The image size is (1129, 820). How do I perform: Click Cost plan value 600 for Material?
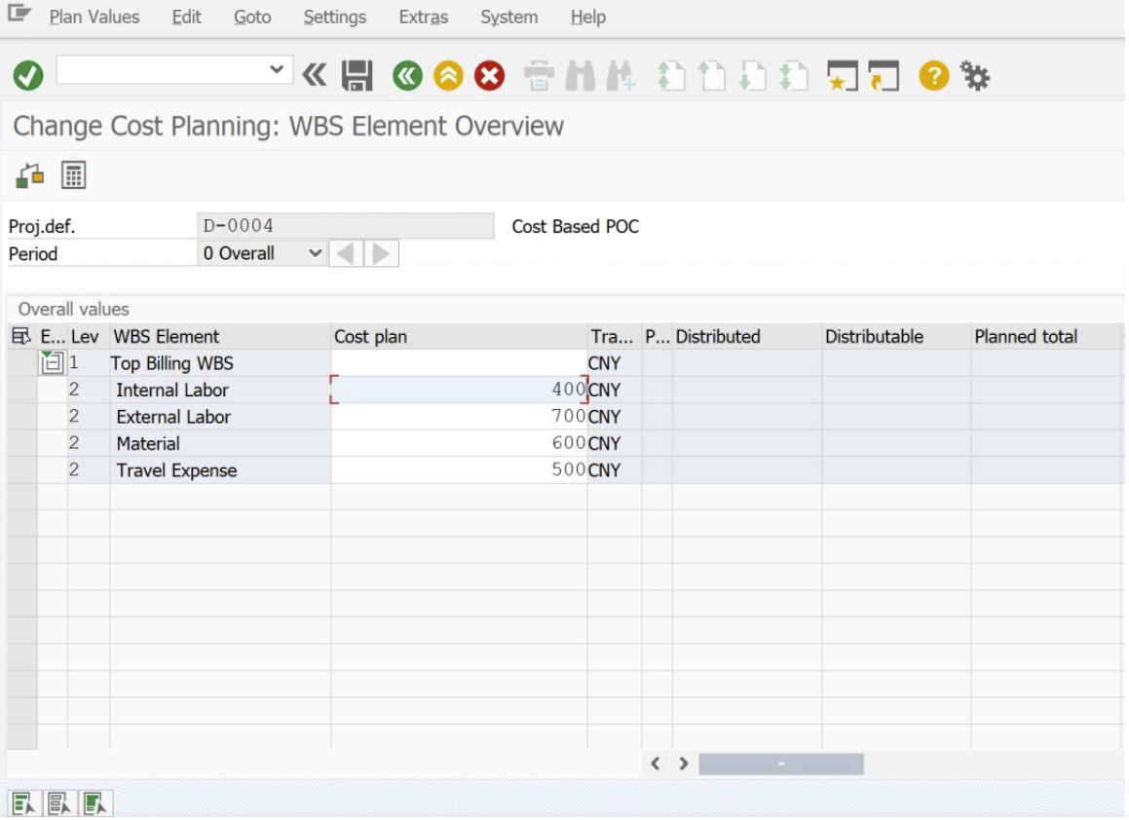click(460, 443)
